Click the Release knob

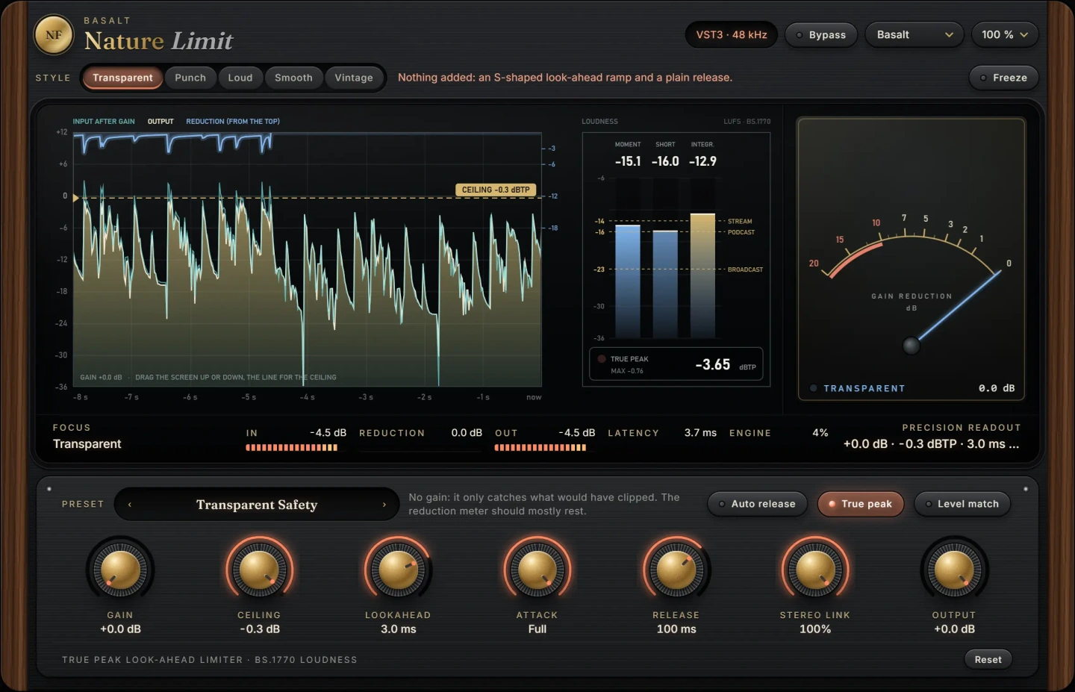pyautogui.click(x=676, y=570)
